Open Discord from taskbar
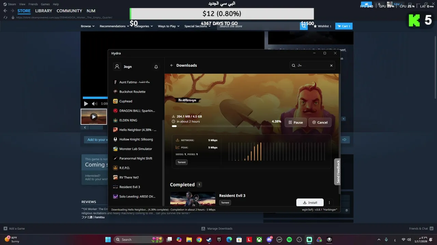 tap(269, 240)
